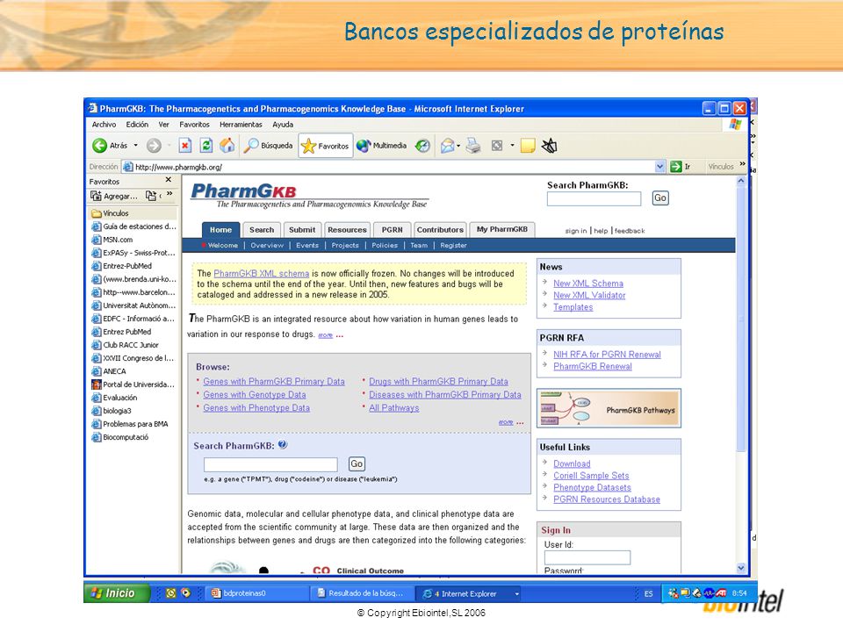Open 4 Internet Explorer taskbar group

tap(470, 594)
